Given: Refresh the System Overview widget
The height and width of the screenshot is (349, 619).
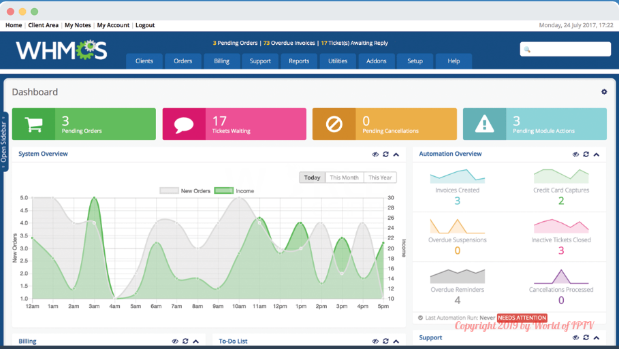Looking at the screenshot, I should click(x=386, y=154).
